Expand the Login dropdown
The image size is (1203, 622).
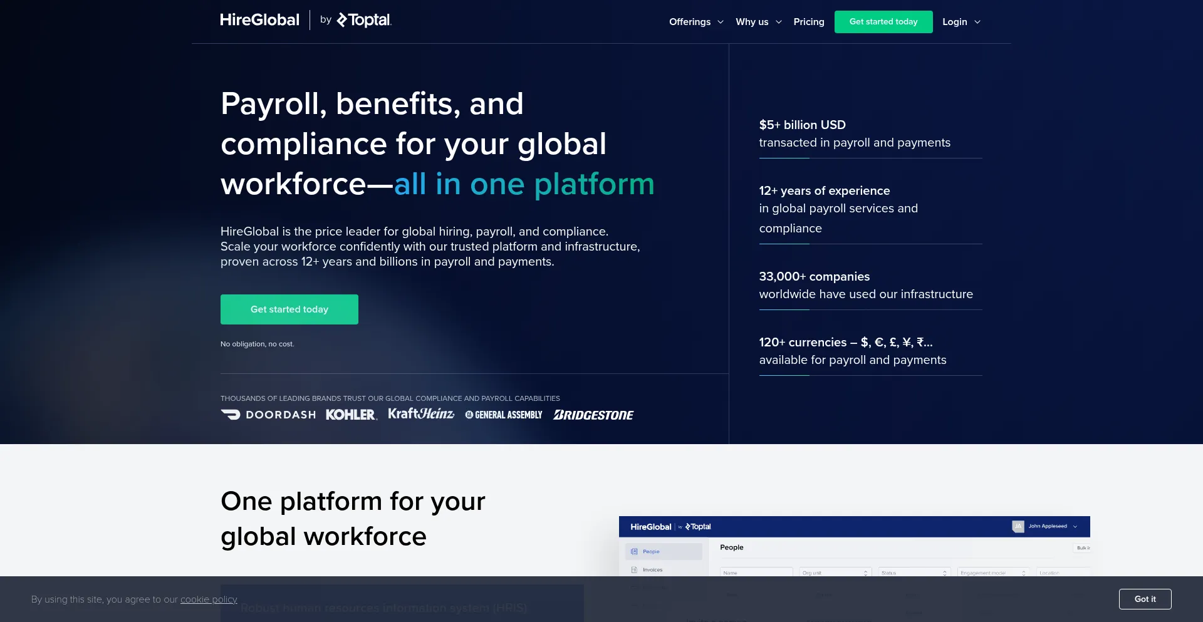pos(961,21)
